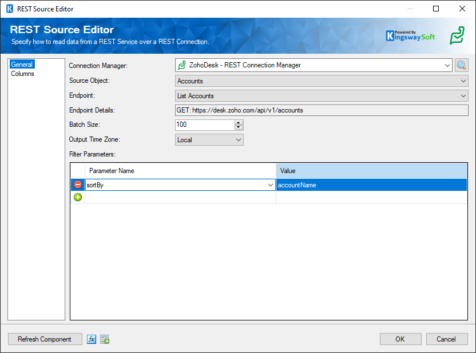Click the Value column header
This screenshot has height=353, width=476.
(x=371, y=171)
